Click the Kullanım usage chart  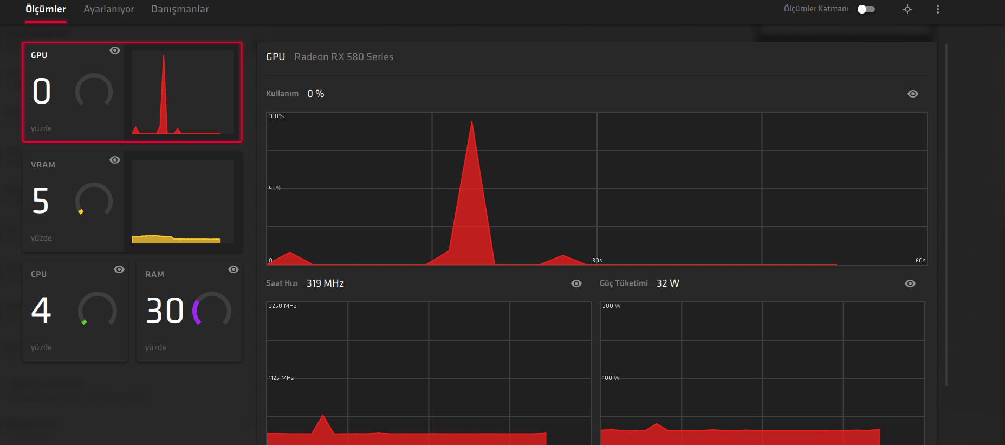pyautogui.click(x=597, y=189)
